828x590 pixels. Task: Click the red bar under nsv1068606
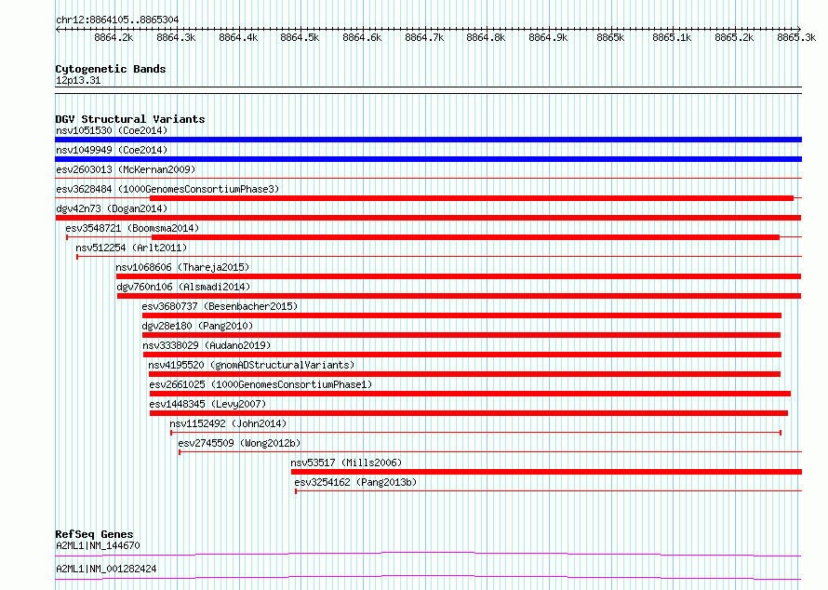(459, 276)
